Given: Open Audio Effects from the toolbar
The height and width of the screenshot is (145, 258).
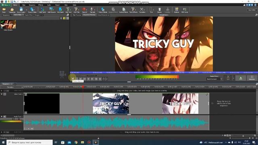Looking at the screenshot, I should (x=124, y=10).
